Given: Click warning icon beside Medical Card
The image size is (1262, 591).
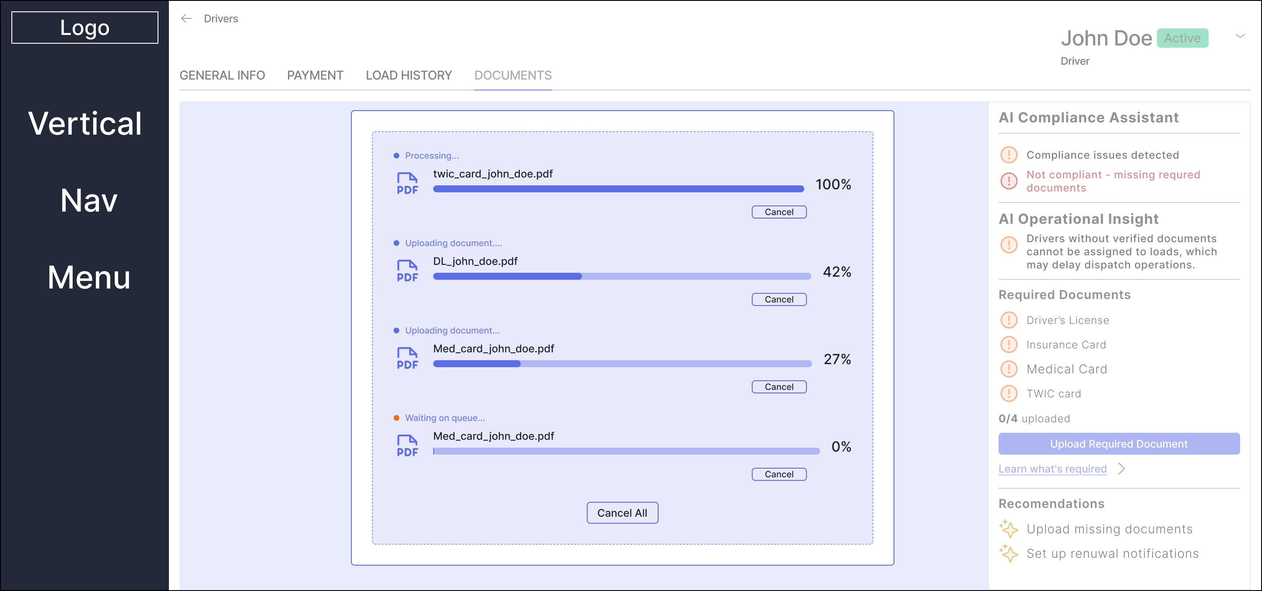Looking at the screenshot, I should pos(1009,369).
